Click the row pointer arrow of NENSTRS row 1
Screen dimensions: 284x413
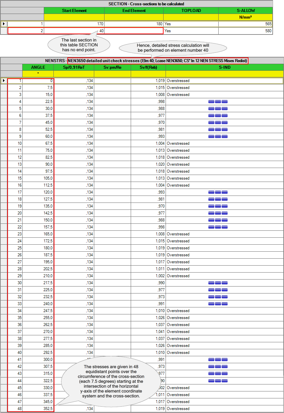4,81
